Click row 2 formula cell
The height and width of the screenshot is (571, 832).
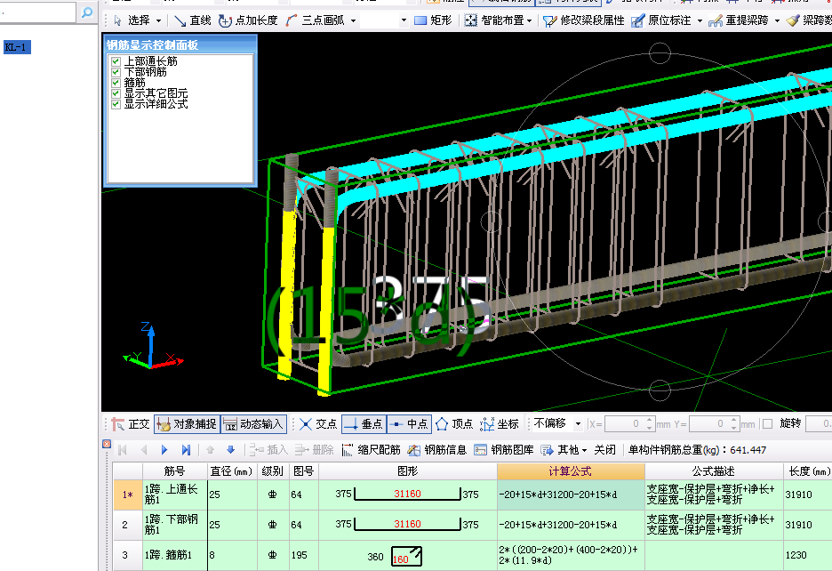click(571, 526)
